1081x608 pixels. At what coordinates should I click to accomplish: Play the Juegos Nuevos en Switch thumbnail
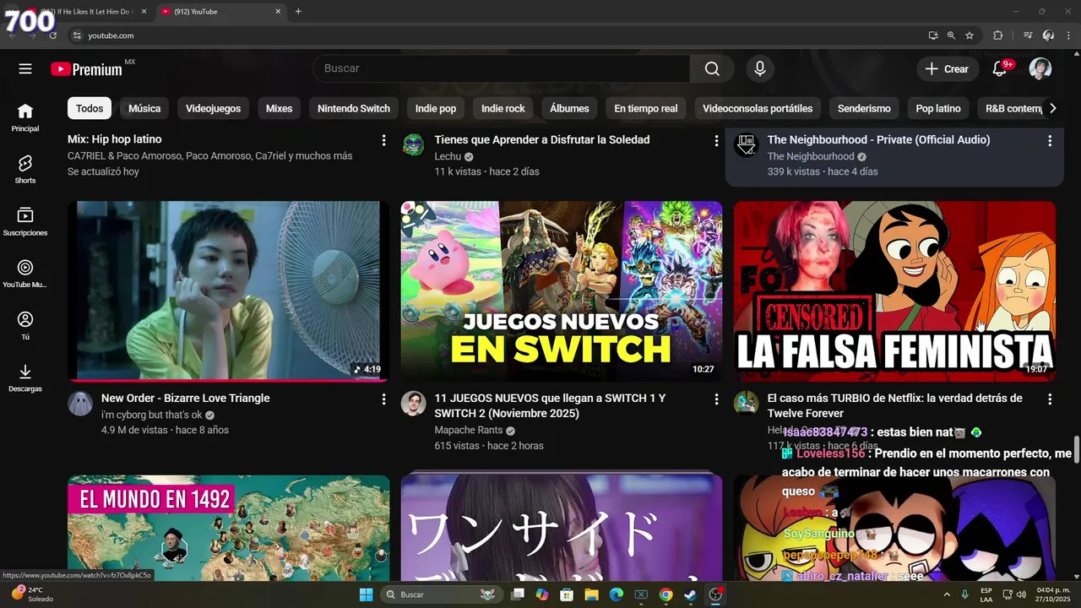pos(562,290)
